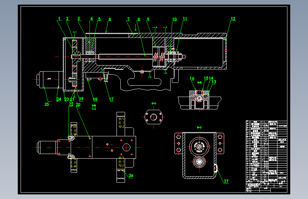Click part callout number 24

[x=59, y=99]
